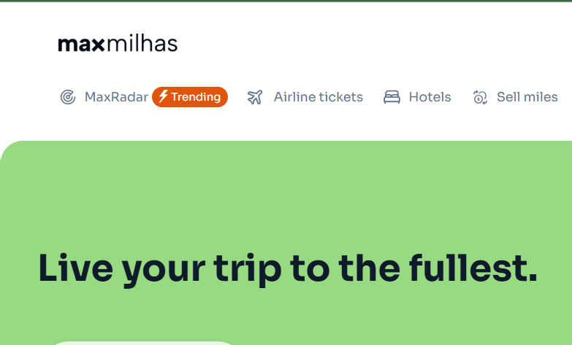Screen dimensions: 572x345
Task: Click the MaxRadar radar icon
Action: [x=68, y=97]
